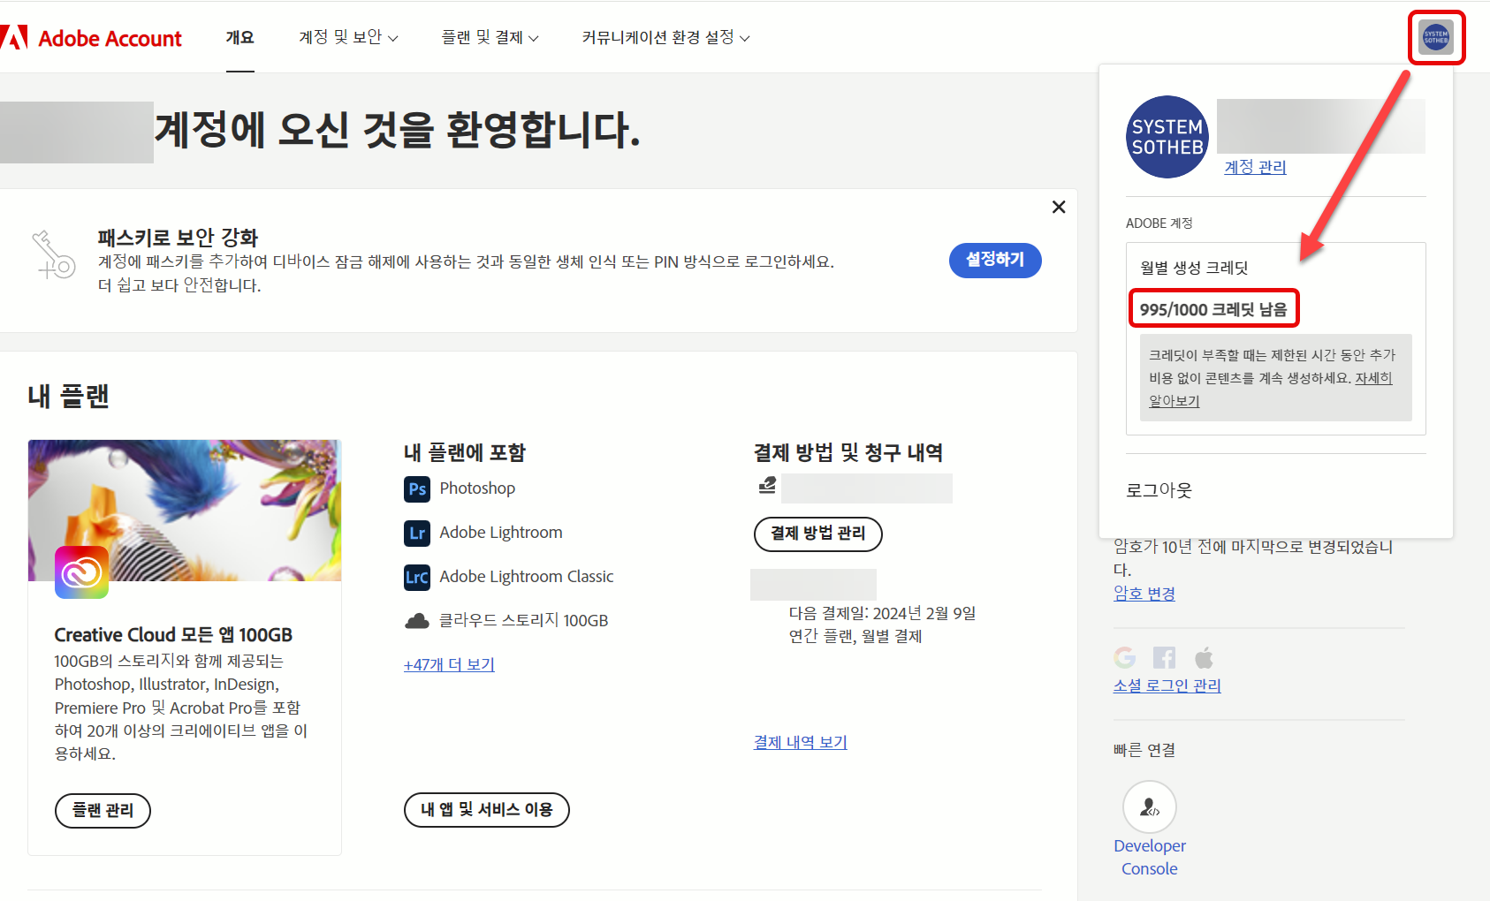Open the Developer Console icon
This screenshot has height=901, width=1490.
(x=1150, y=807)
